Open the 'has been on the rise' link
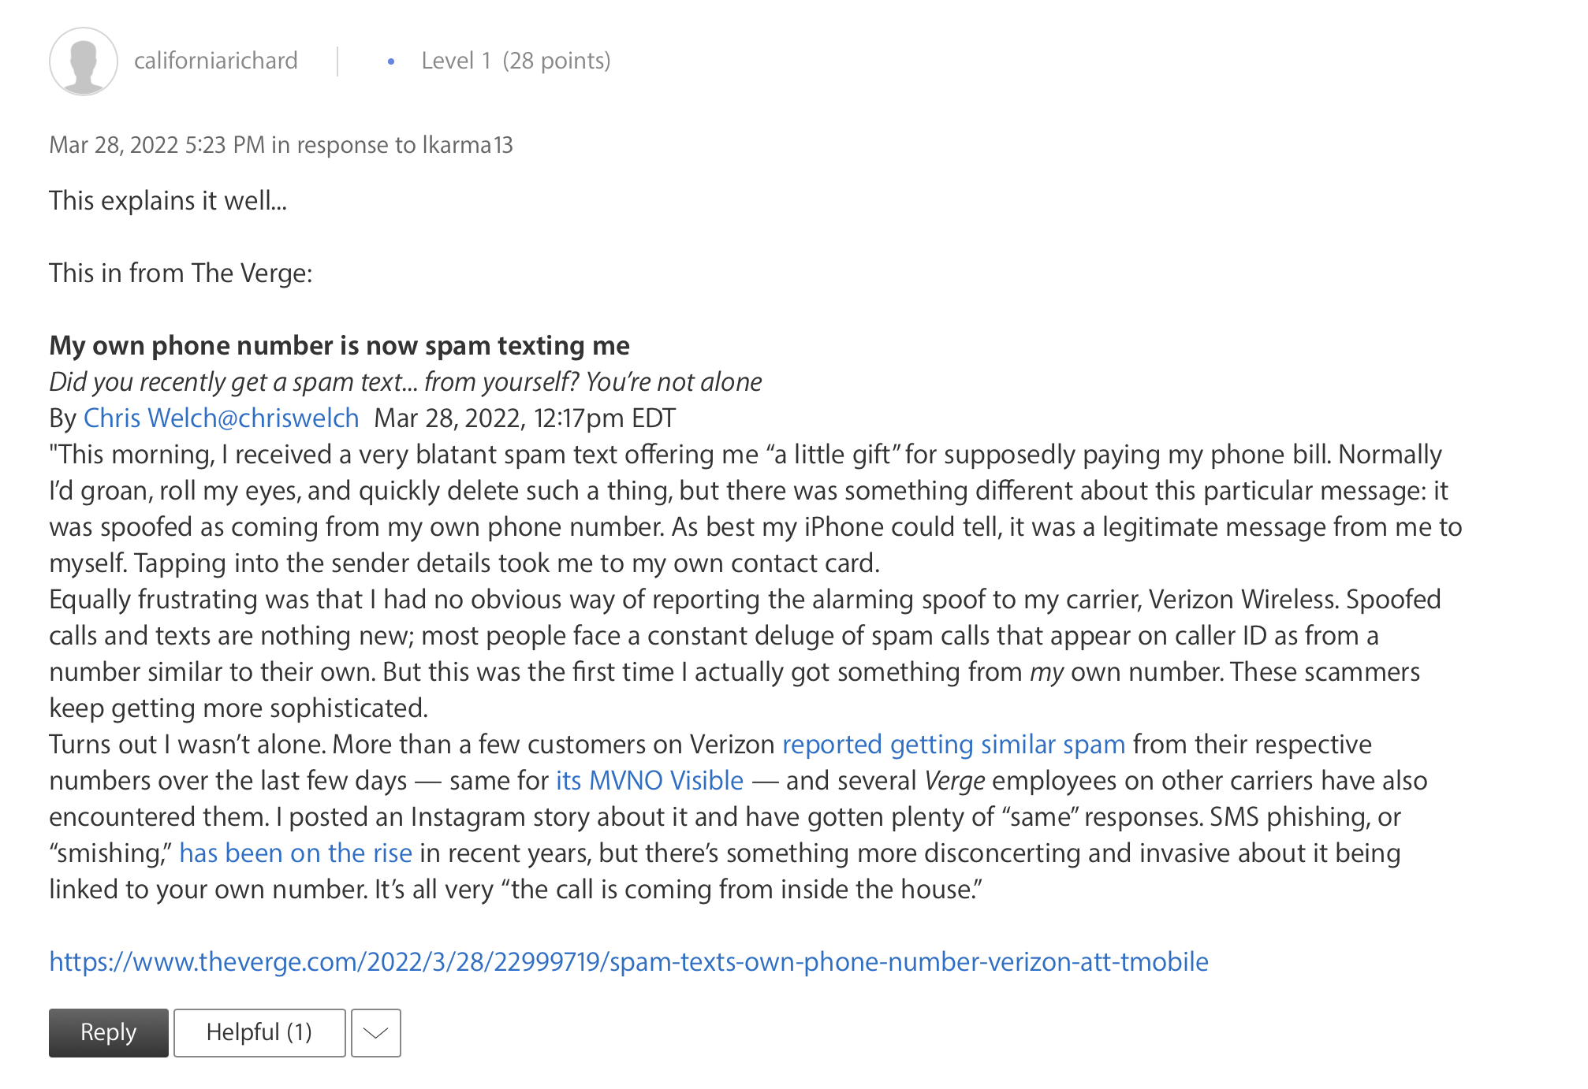This screenshot has height=1089, width=1588. click(296, 853)
